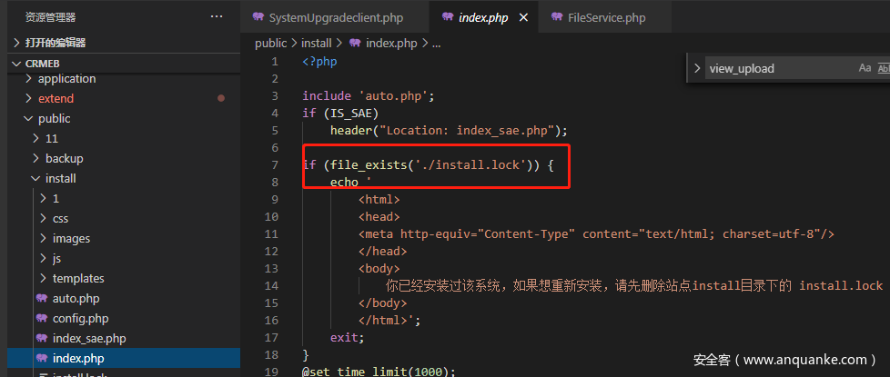Toggle match case in find widget

tap(865, 68)
